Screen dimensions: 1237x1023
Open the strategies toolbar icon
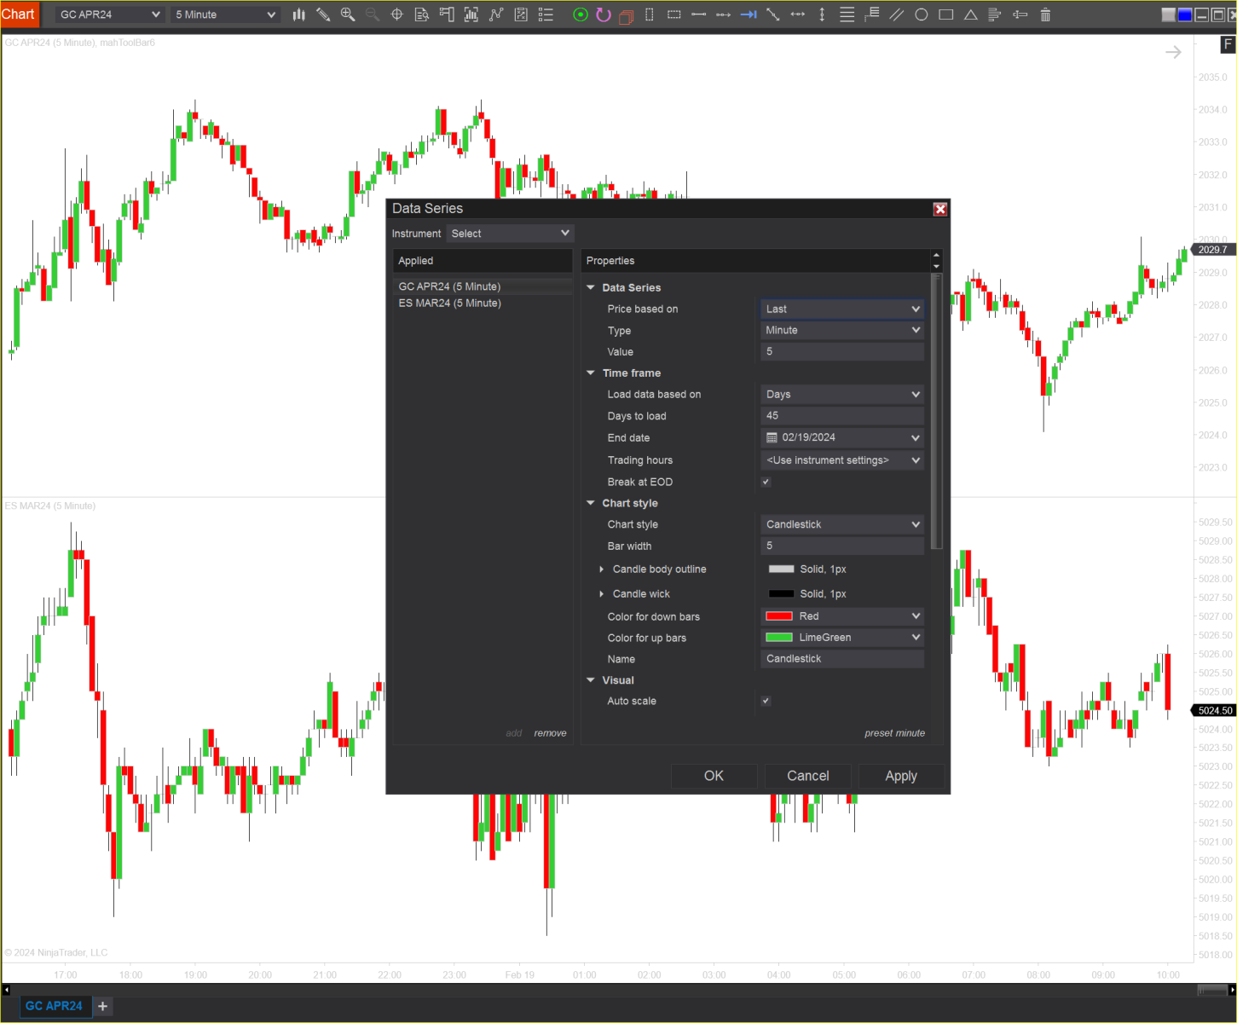(x=521, y=14)
